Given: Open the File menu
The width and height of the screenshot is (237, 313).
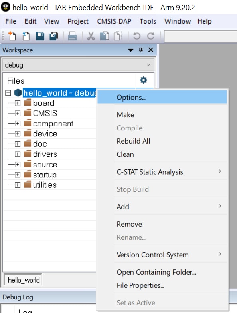Looking at the screenshot, I should (11, 21).
